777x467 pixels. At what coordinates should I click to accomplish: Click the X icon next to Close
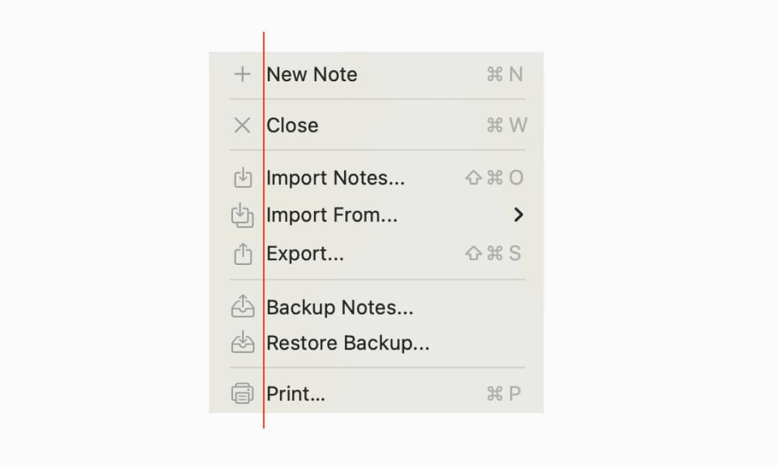pyautogui.click(x=242, y=125)
